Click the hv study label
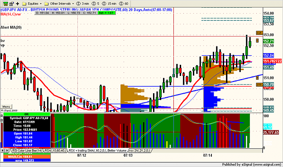 (x=3, y=41)
